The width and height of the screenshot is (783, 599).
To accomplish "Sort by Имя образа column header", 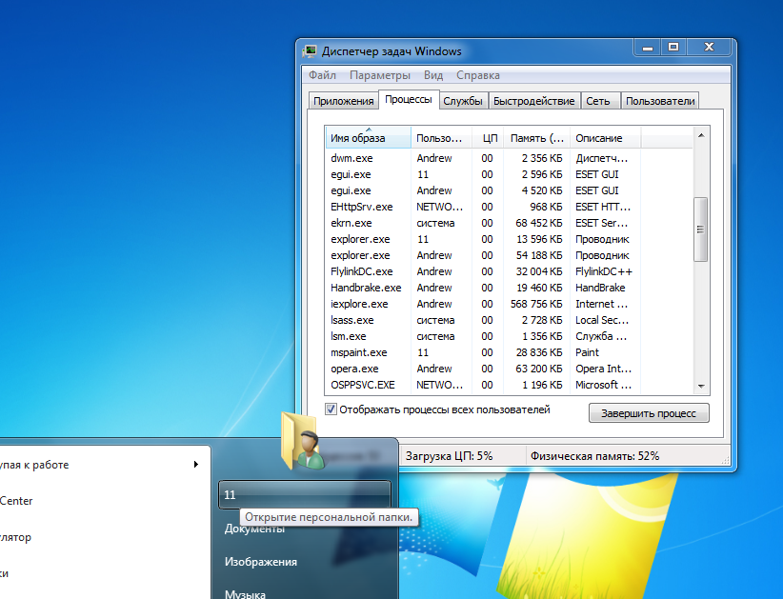I will click(x=369, y=138).
